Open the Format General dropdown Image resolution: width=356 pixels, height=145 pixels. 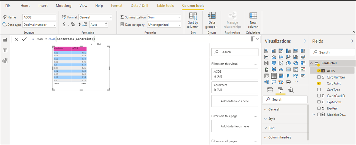95,17
